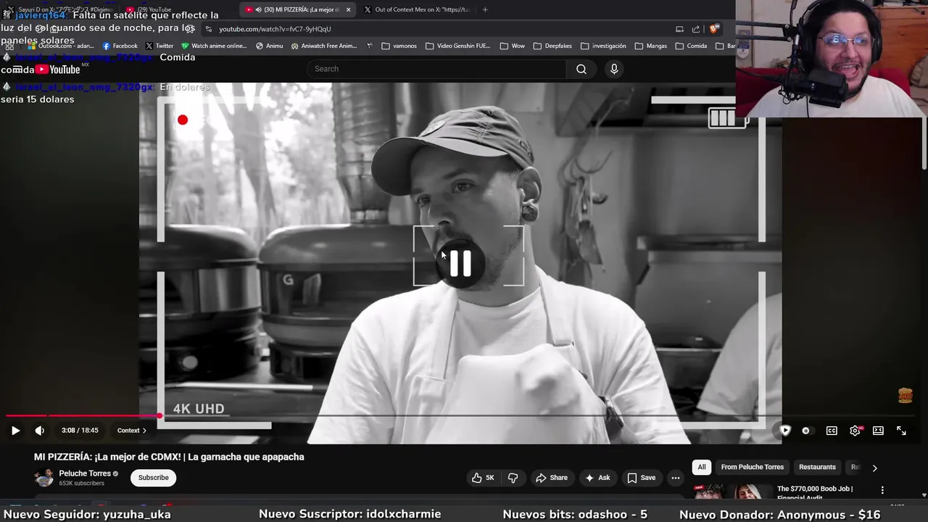Open the vamonos bookmarks folder

(399, 46)
